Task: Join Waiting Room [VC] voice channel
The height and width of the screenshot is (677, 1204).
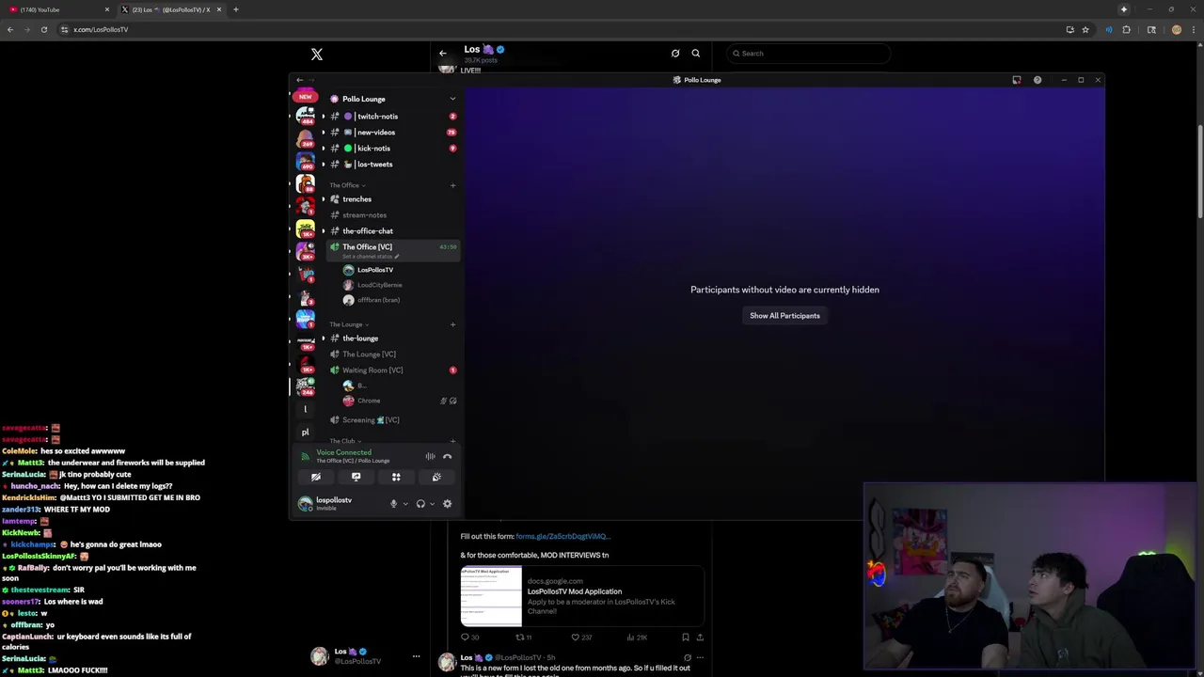Action: coord(392,370)
